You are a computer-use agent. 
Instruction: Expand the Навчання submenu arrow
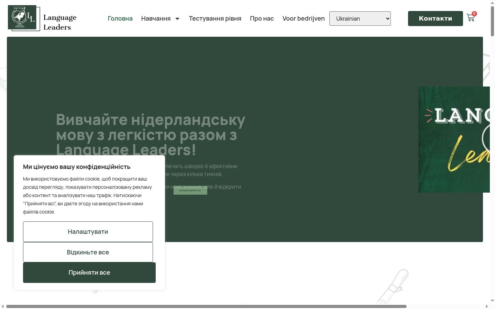pyautogui.click(x=177, y=19)
